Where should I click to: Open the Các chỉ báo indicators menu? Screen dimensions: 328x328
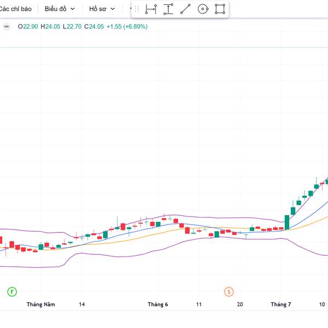tap(15, 9)
